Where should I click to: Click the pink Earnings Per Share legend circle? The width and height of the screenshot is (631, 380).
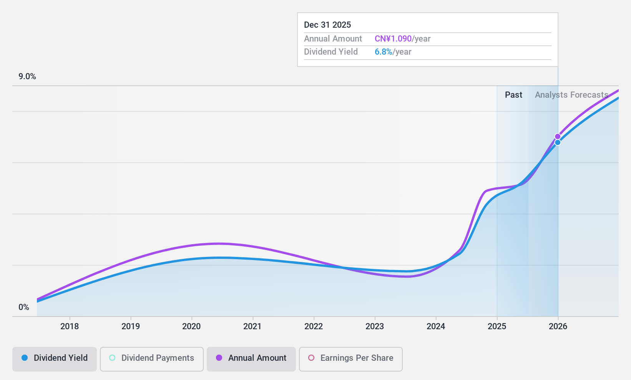coord(311,358)
